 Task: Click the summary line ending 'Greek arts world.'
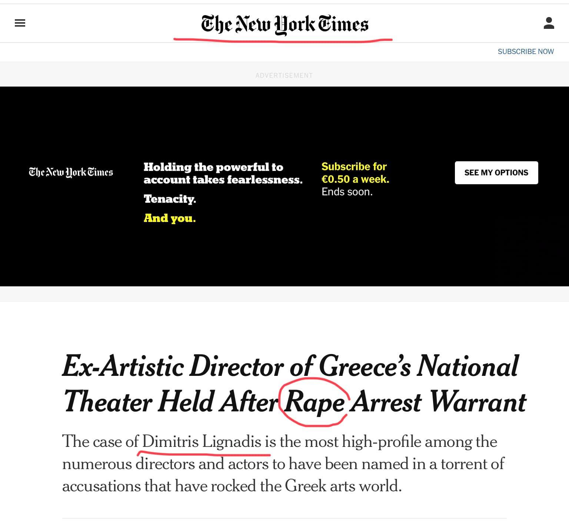[232, 486]
